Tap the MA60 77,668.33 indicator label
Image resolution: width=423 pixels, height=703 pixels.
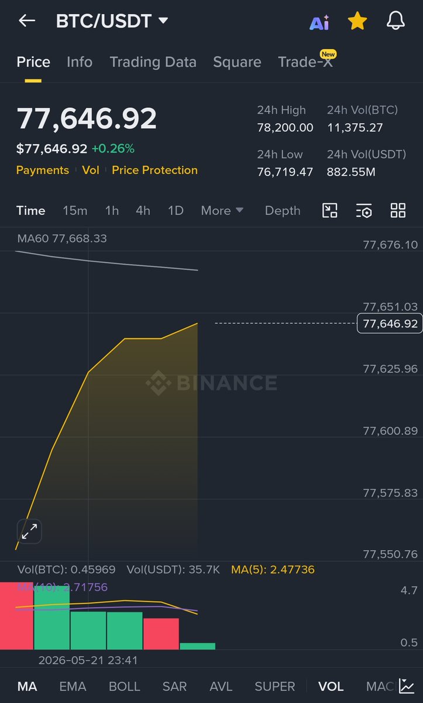pos(61,238)
